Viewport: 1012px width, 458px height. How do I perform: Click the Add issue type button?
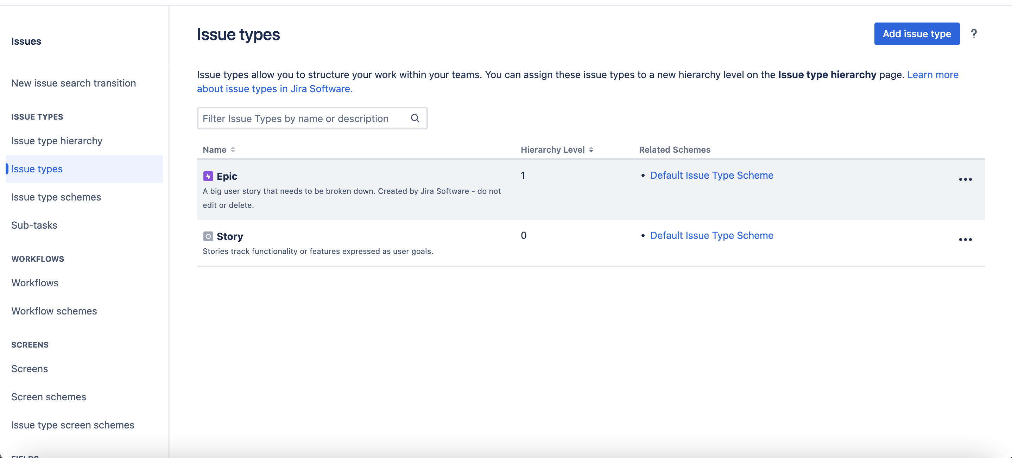coord(917,34)
